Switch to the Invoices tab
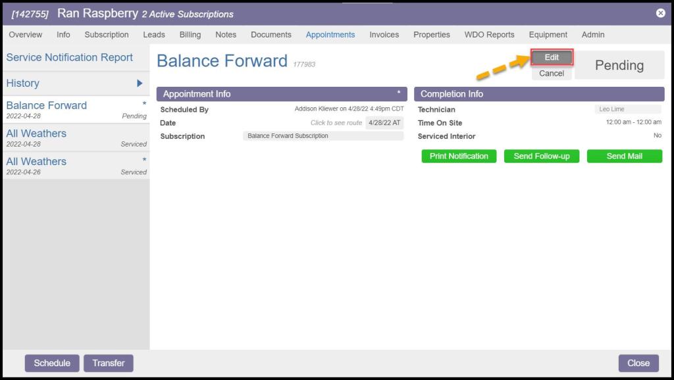 (x=384, y=35)
